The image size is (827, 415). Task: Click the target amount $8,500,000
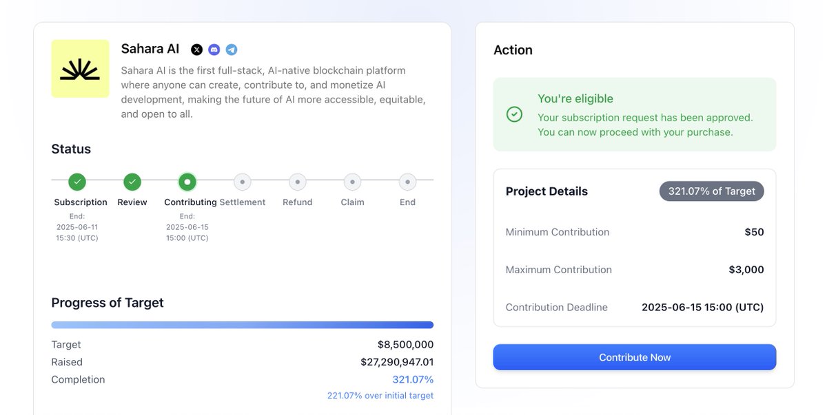[x=405, y=344]
